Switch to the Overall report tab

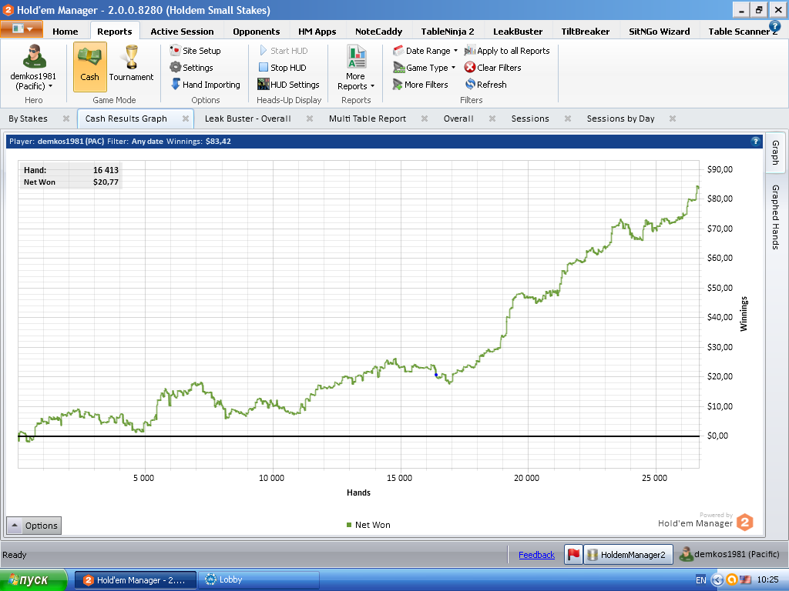point(458,119)
